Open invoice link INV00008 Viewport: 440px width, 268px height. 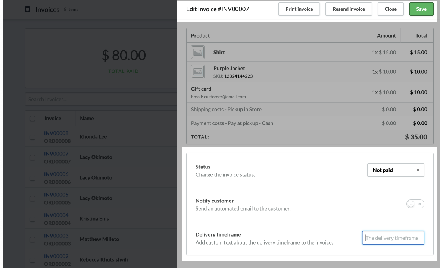point(56,133)
